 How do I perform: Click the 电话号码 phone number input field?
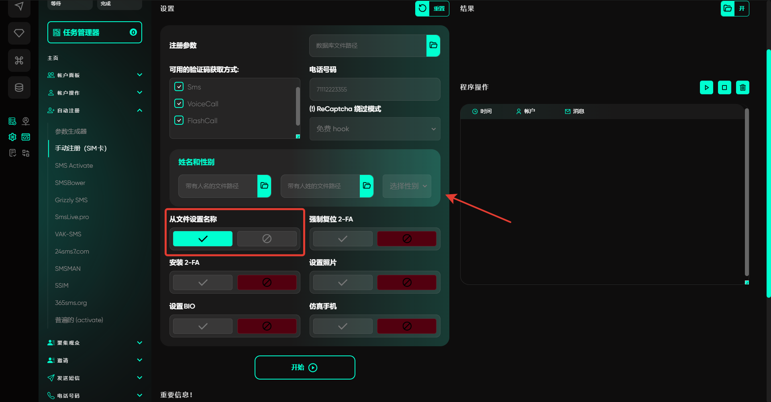[x=375, y=89]
